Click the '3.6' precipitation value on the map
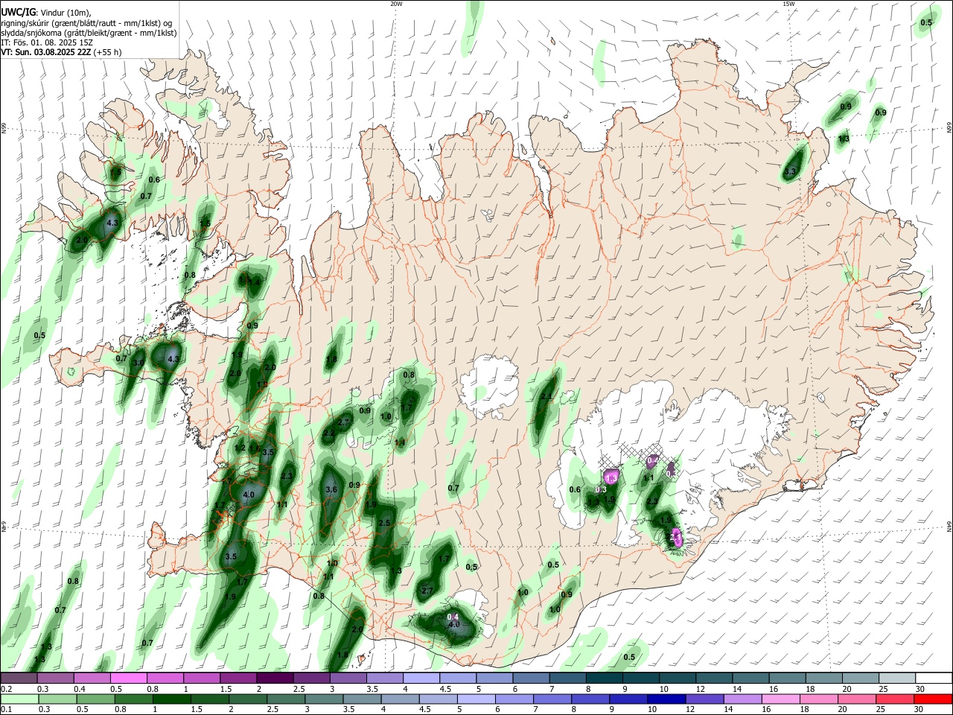 (332, 489)
